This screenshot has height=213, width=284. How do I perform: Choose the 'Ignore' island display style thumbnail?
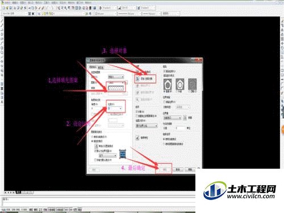pos(192,84)
